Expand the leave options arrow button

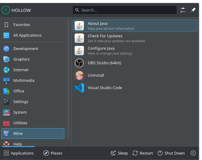[x=193, y=153]
